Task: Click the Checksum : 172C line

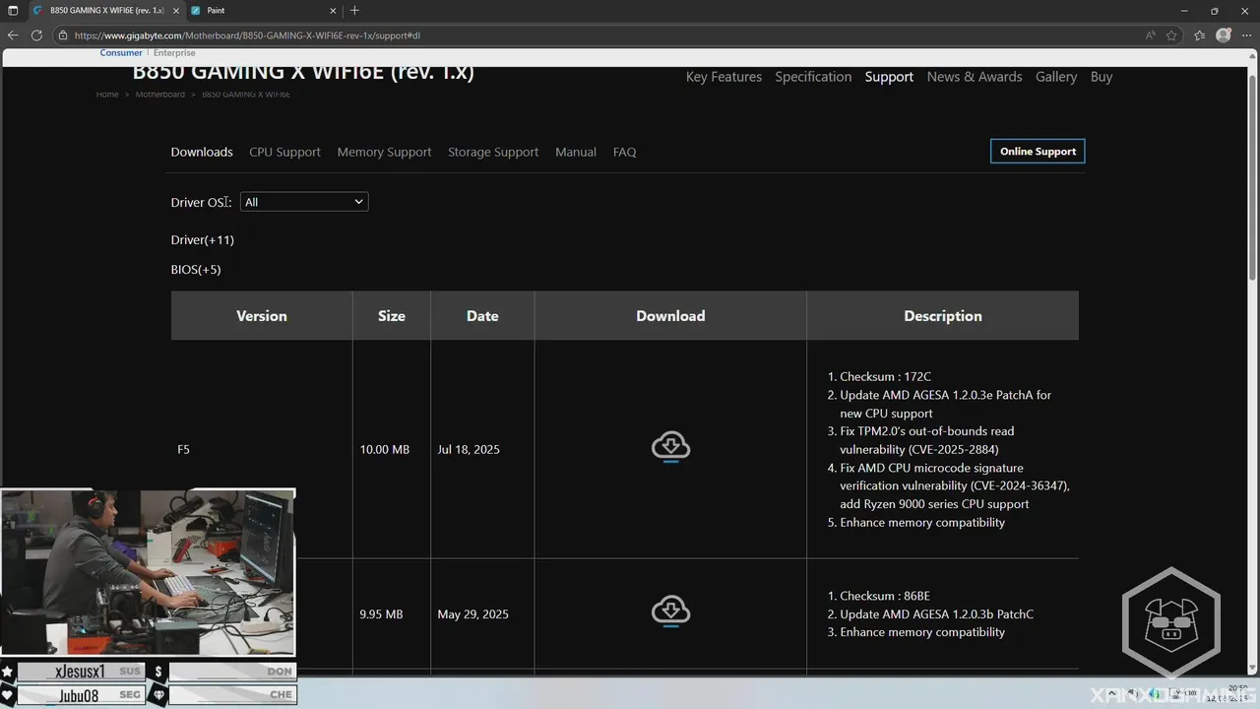Action: click(885, 377)
